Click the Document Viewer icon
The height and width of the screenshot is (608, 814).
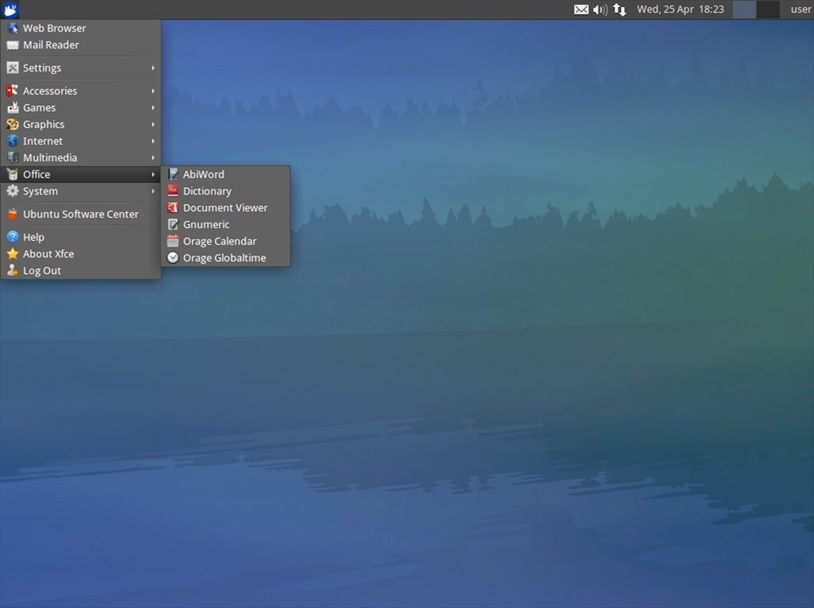172,207
